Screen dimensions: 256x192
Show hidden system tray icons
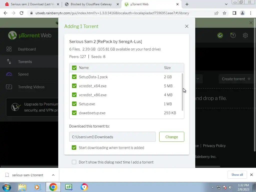pyautogui.click(x=212, y=187)
